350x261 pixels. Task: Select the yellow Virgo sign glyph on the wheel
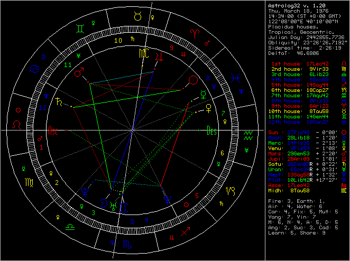pyautogui.click(x=29, y=182)
